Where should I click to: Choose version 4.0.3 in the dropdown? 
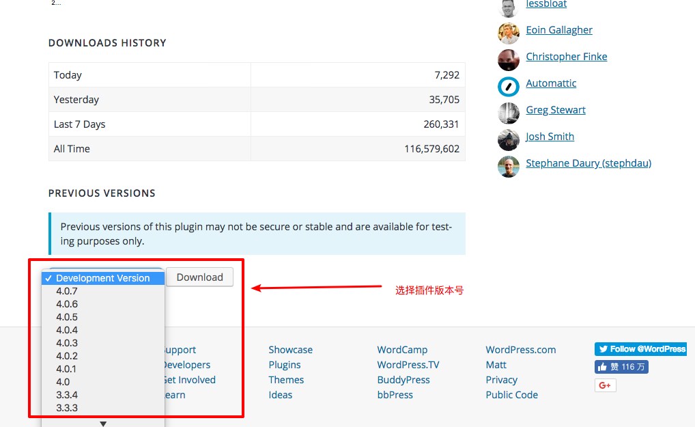67,343
